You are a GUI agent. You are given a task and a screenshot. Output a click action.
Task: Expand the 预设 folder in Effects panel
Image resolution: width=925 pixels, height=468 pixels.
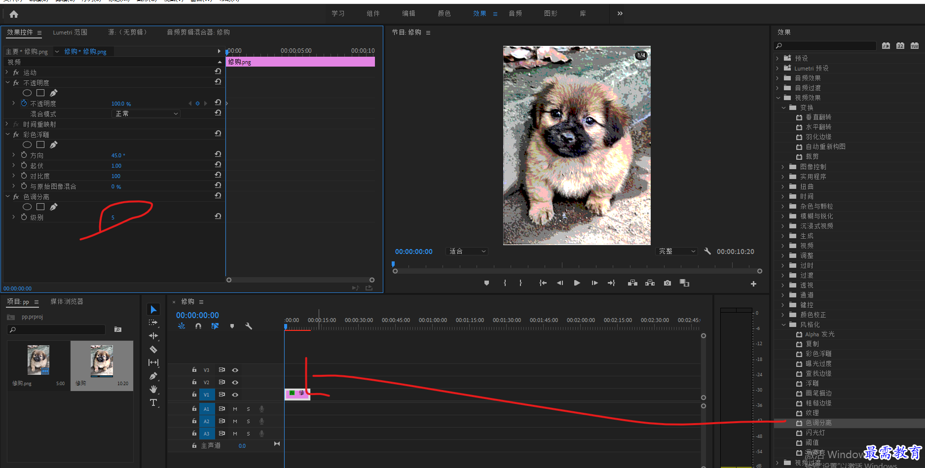(x=777, y=58)
